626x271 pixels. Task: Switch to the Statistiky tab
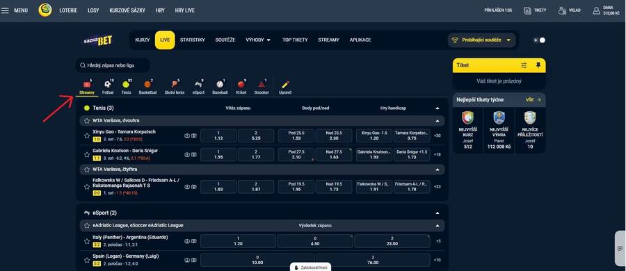point(193,40)
